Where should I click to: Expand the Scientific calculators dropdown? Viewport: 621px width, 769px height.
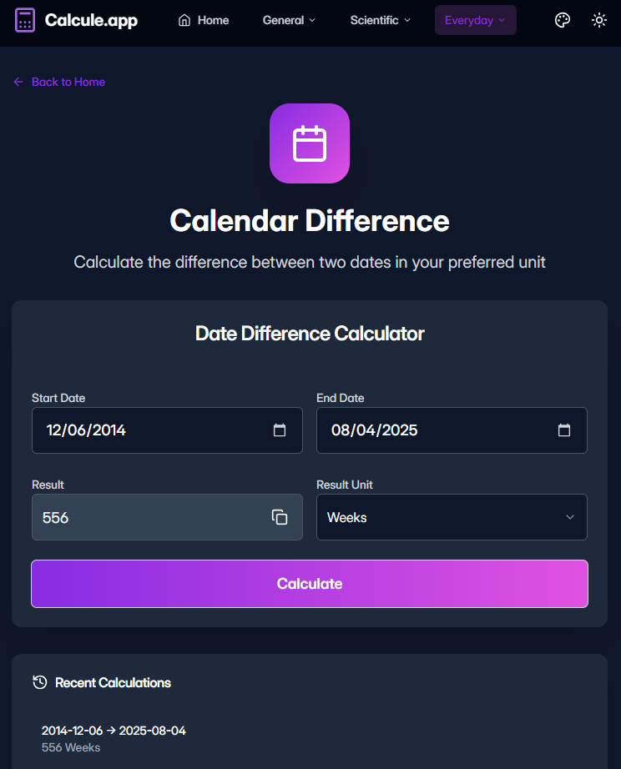(x=380, y=20)
